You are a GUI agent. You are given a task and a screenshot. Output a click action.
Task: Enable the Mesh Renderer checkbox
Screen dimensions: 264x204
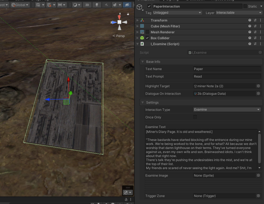pos(147,32)
